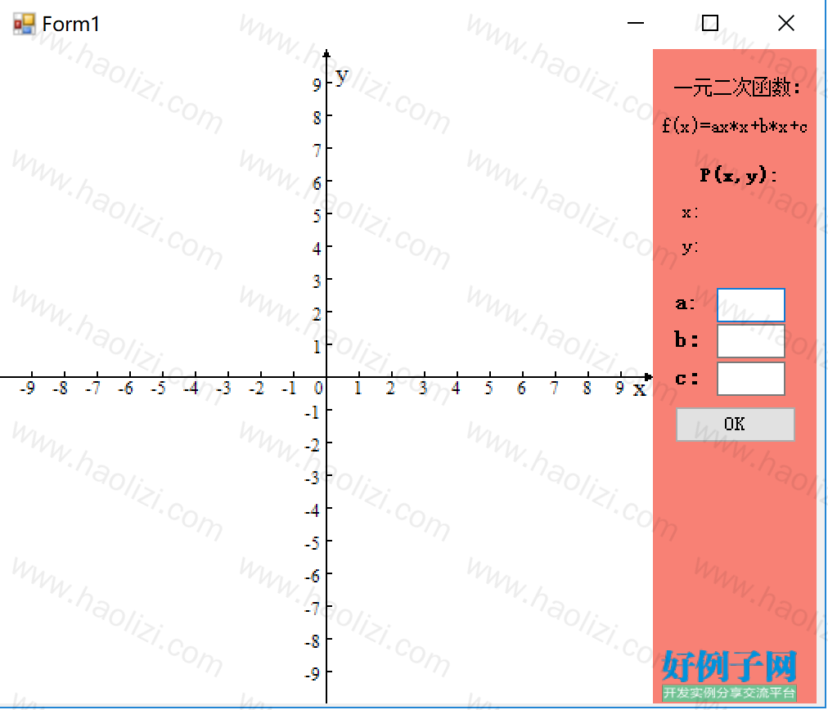
Task: Click tick label 9 on the x-axis
Action: point(619,389)
